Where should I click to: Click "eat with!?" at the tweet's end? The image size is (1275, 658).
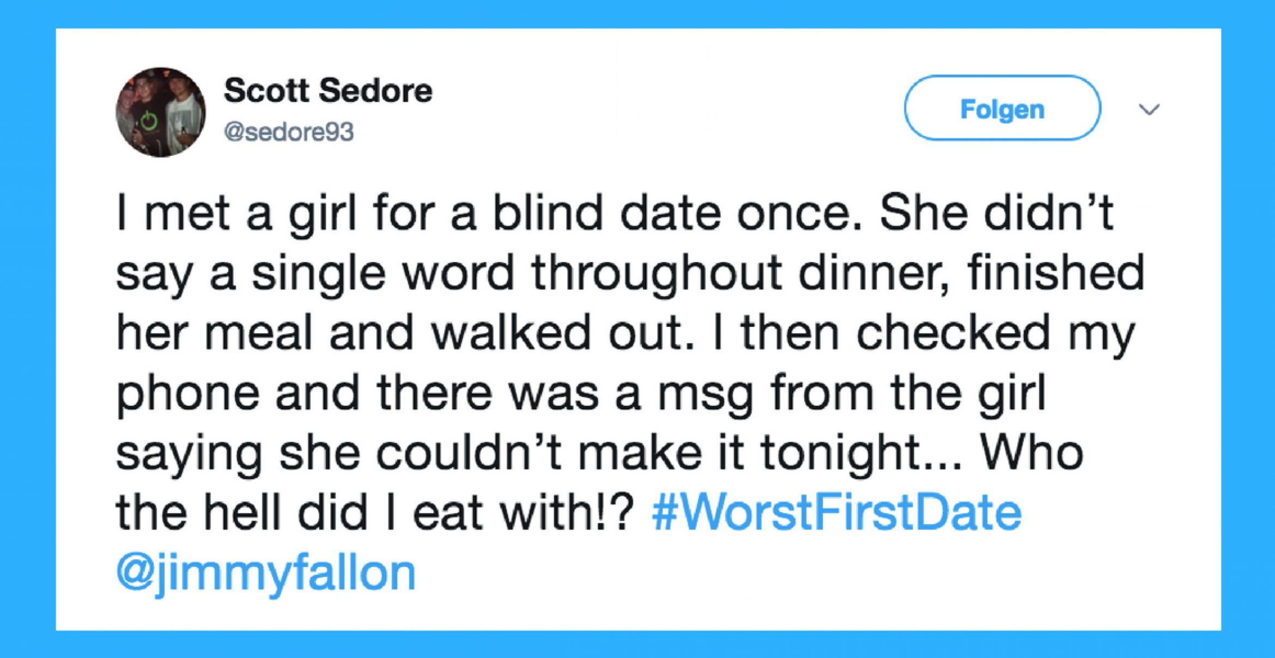tap(523, 514)
